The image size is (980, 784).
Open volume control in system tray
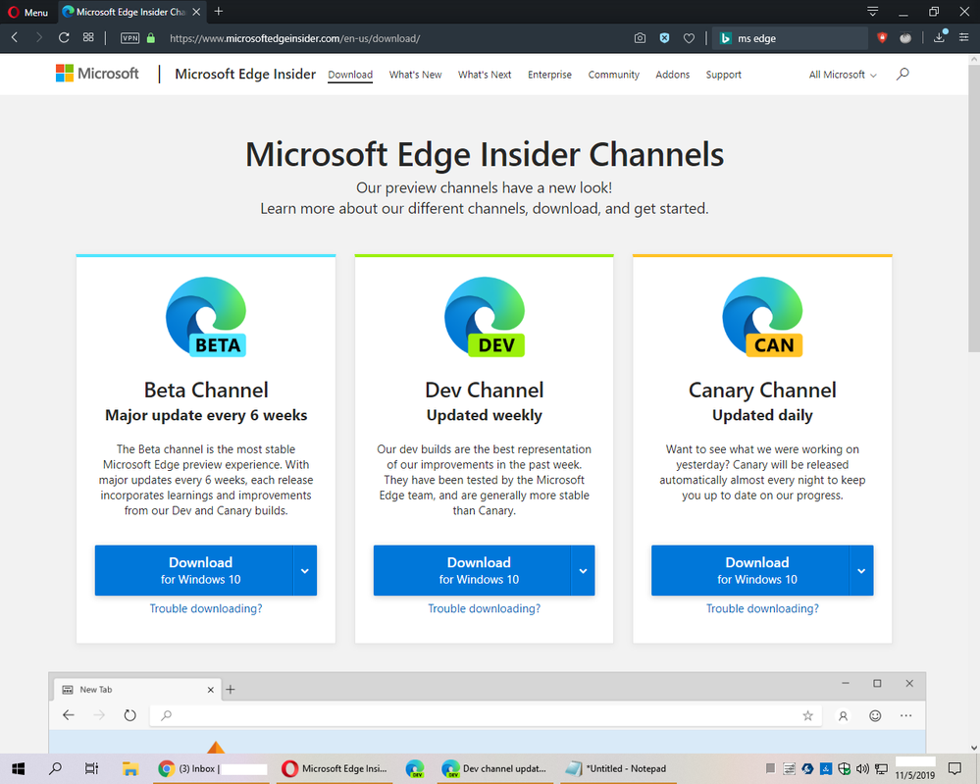coord(862,768)
